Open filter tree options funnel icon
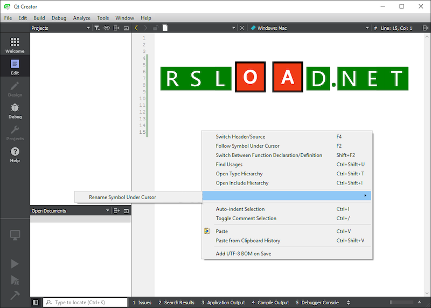Screen dimensions: 431x308 (97, 28)
